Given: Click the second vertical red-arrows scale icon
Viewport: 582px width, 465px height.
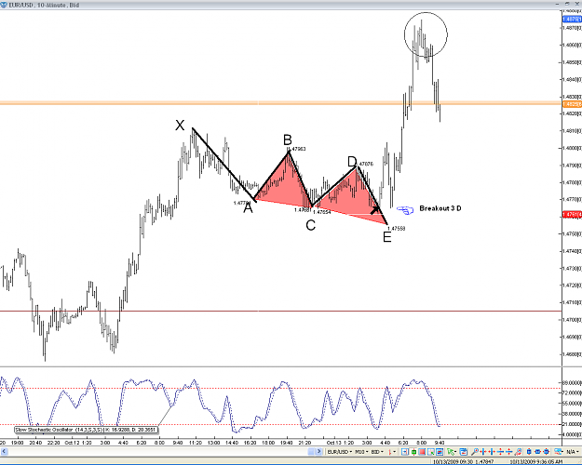Looking at the screenshot, I should (x=508, y=452).
